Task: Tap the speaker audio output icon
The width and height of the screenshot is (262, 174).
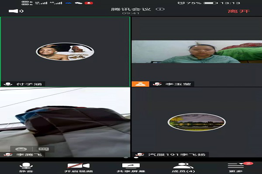Action: (15, 10)
